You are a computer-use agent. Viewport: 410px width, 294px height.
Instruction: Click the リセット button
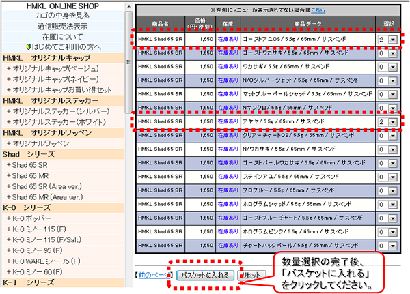click(x=251, y=275)
